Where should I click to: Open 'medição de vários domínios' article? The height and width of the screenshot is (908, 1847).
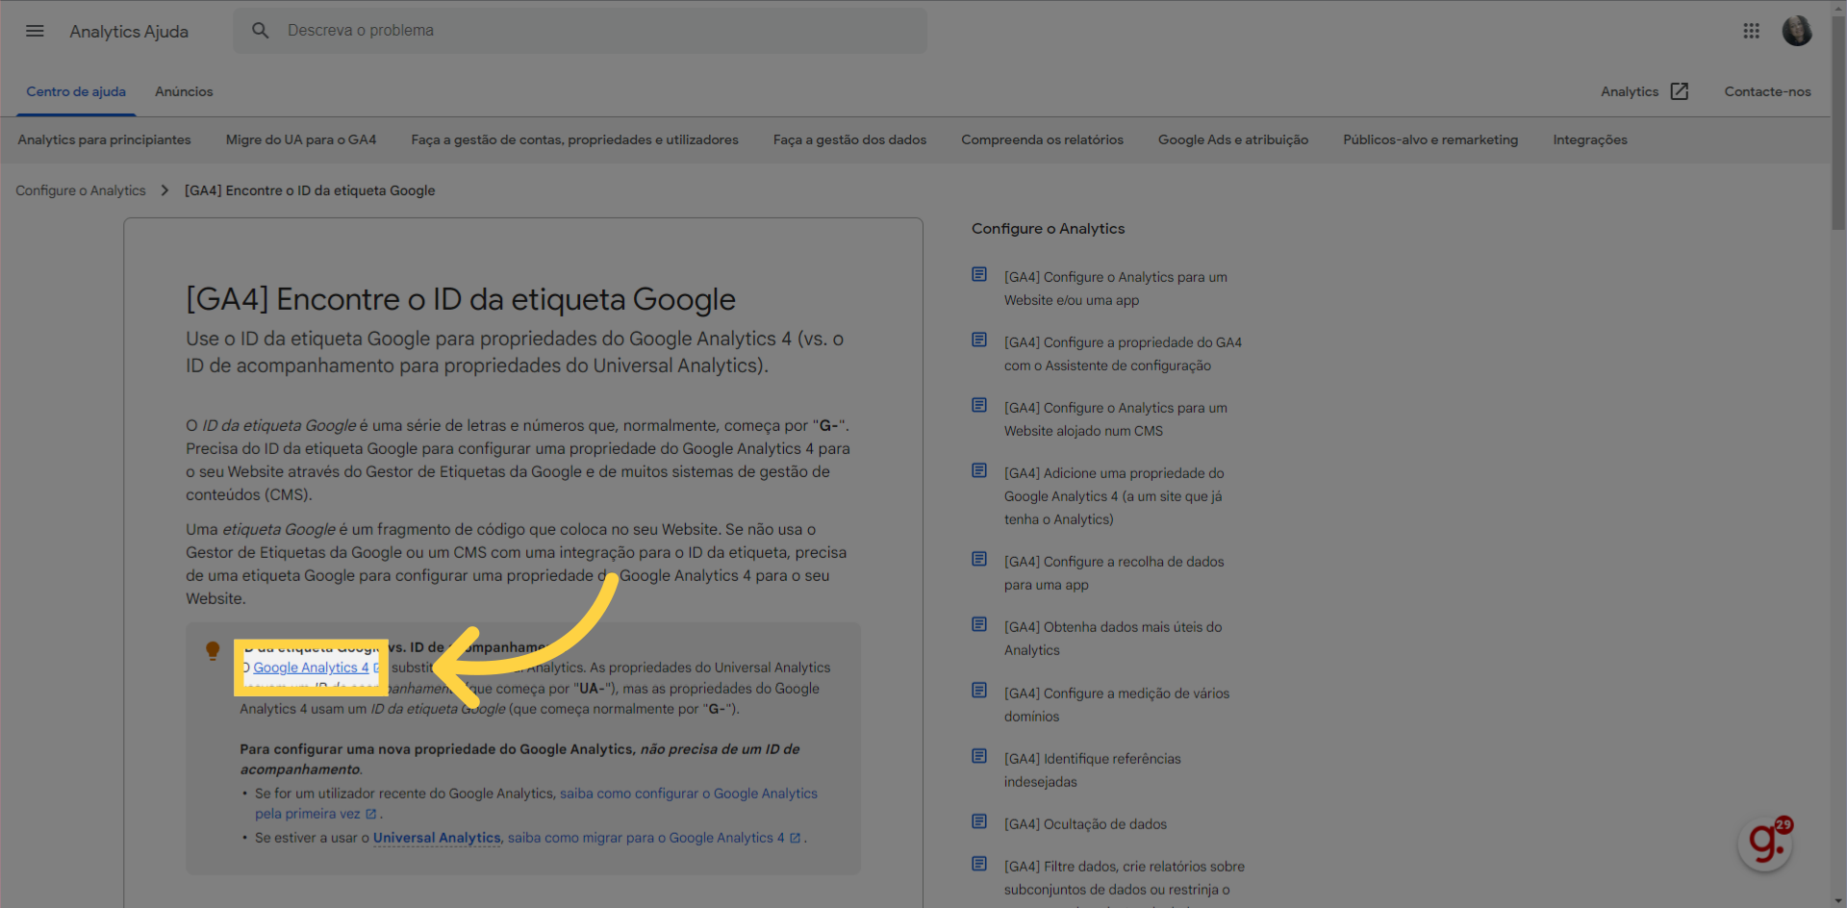pos(1117,705)
